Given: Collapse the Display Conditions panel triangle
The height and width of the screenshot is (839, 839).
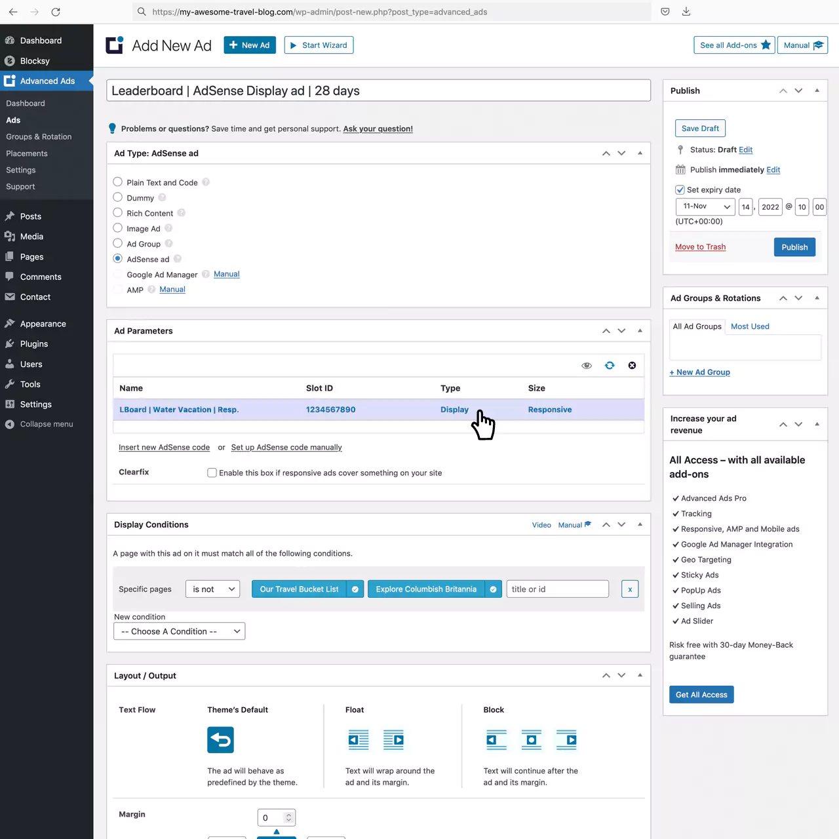Looking at the screenshot, I should (x=640, y=524).
